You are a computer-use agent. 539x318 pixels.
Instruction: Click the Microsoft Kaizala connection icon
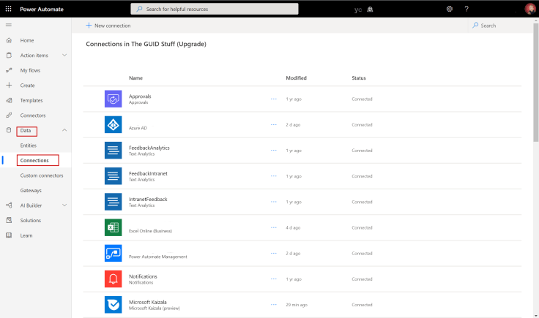click(x=113, y=304)
